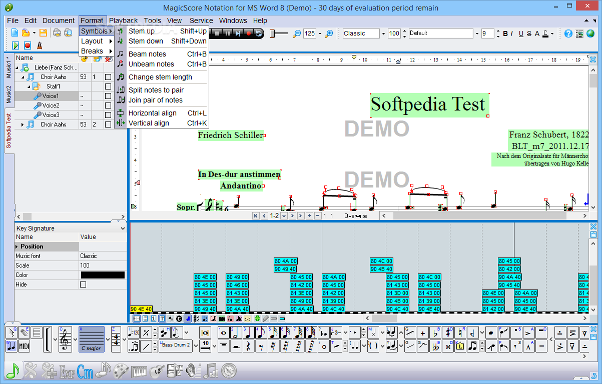The width and height of the screenshot is (602, 384).
Task: Select the 4/4 time signature tool
Action: [x=116, y=339]
